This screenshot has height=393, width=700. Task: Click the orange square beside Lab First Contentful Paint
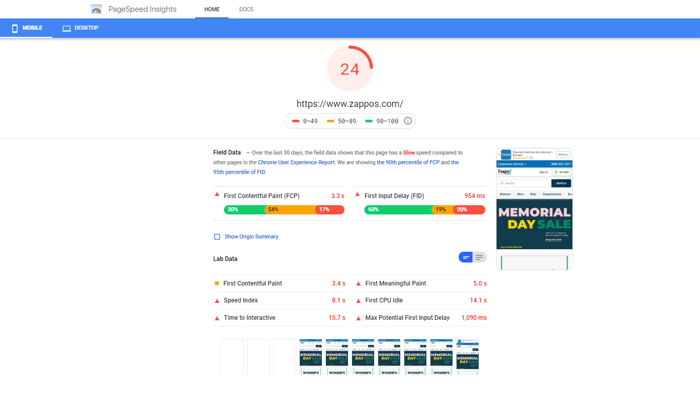coord(217,283)
